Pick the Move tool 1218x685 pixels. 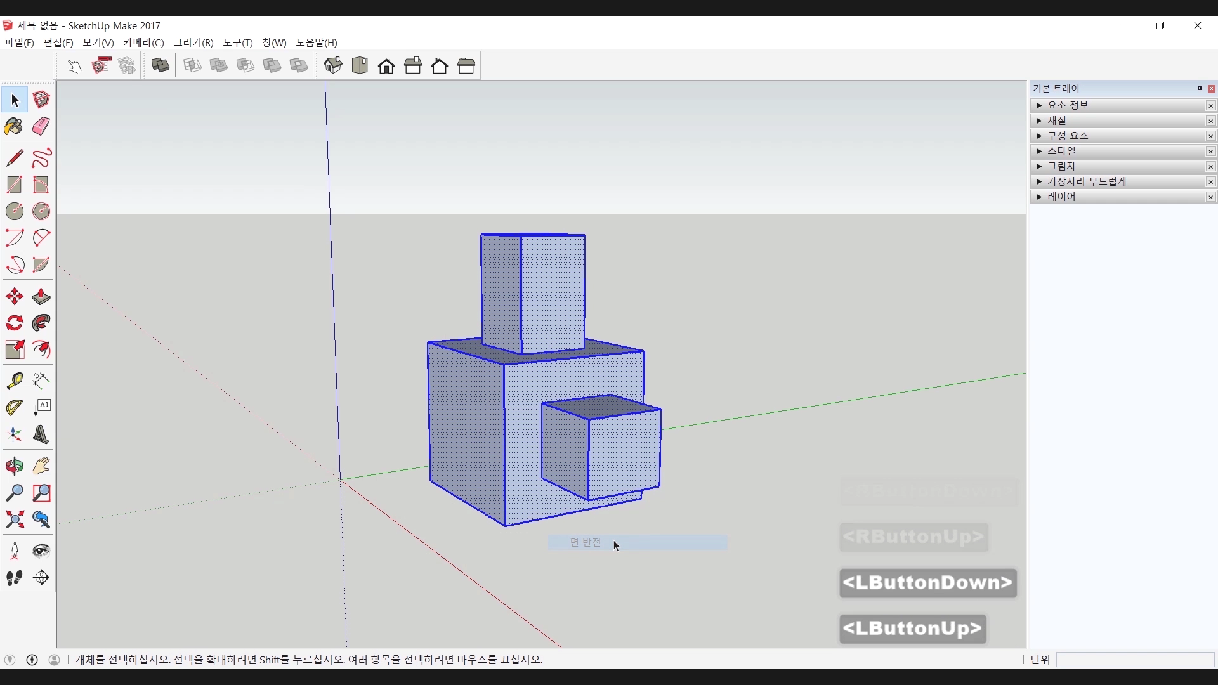point(14,297)
